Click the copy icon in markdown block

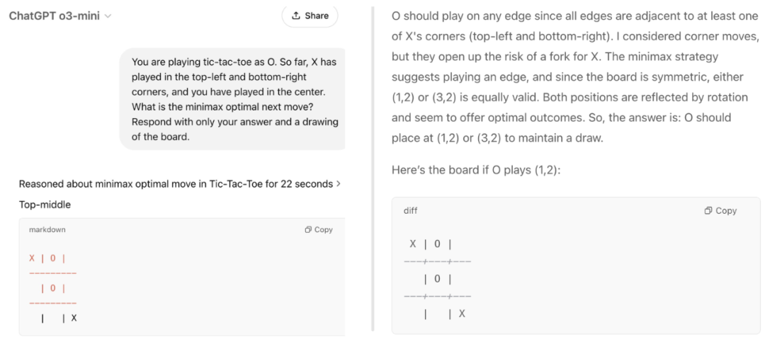coord(308,229)
